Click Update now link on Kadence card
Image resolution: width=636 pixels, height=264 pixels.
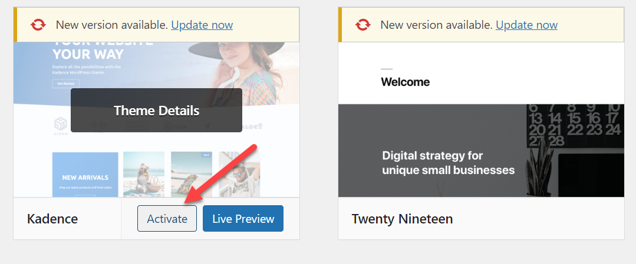pos(202,25)
